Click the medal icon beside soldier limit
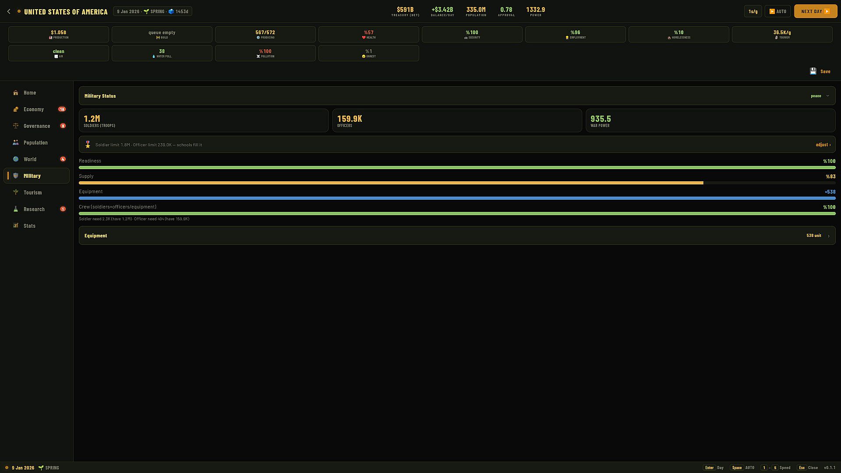Viewport: 841px width, 473px height. click(88, 145)
